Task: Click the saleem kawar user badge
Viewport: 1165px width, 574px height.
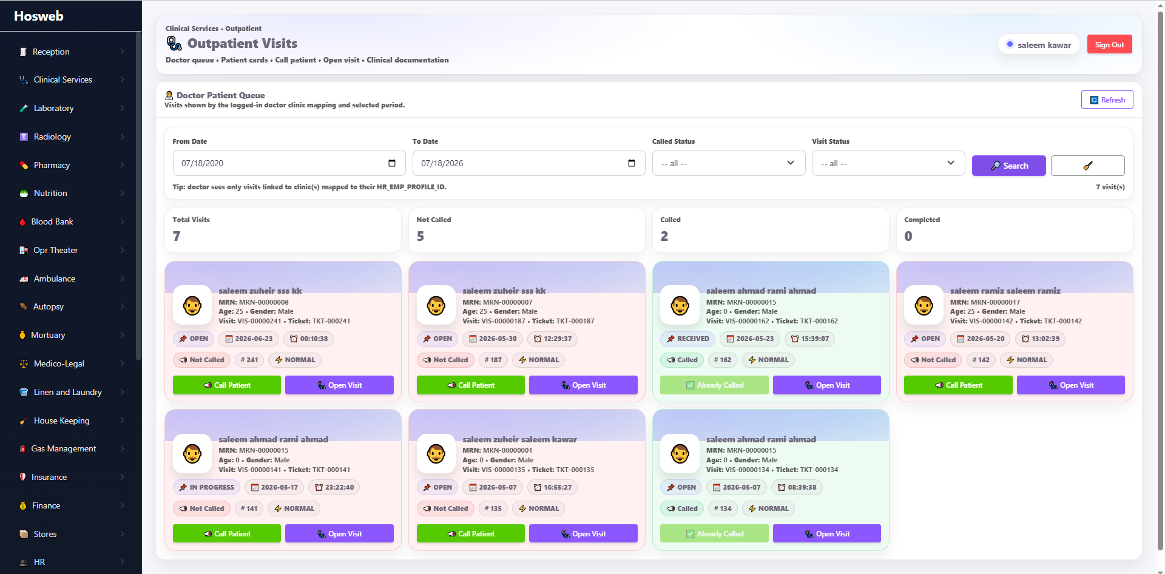Action: point(1038,44)
